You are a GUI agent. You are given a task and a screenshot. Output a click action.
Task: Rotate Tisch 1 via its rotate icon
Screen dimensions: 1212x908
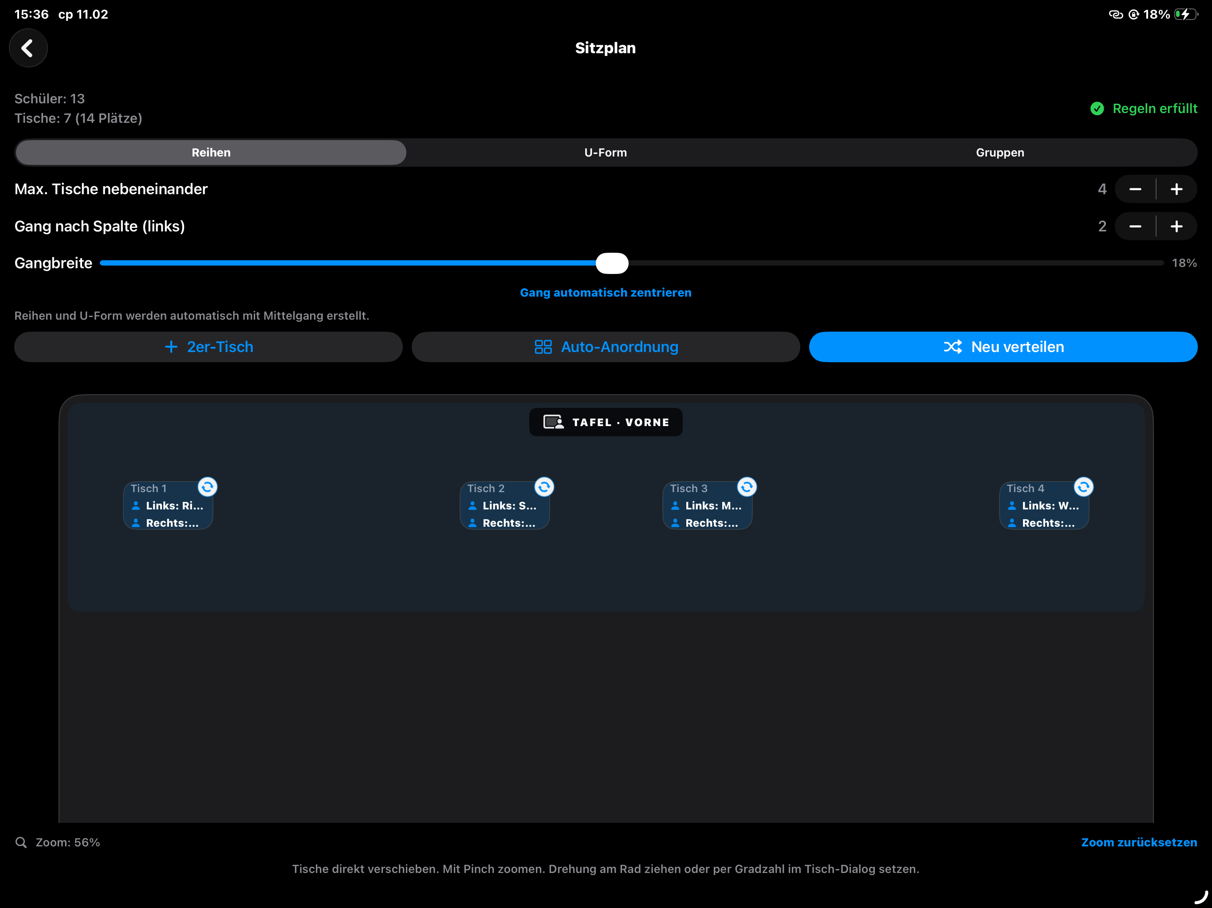(207, 487)
